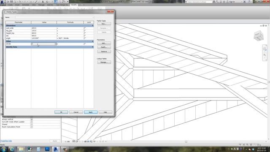Check Room Calculation Point in Properties
This screenshot has height=152, width=270.
[x=32, y=127]
